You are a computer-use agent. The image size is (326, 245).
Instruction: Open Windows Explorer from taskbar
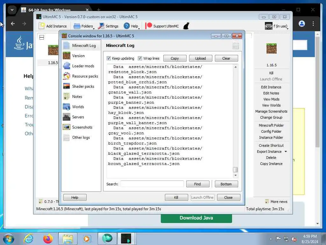[68, 239]
